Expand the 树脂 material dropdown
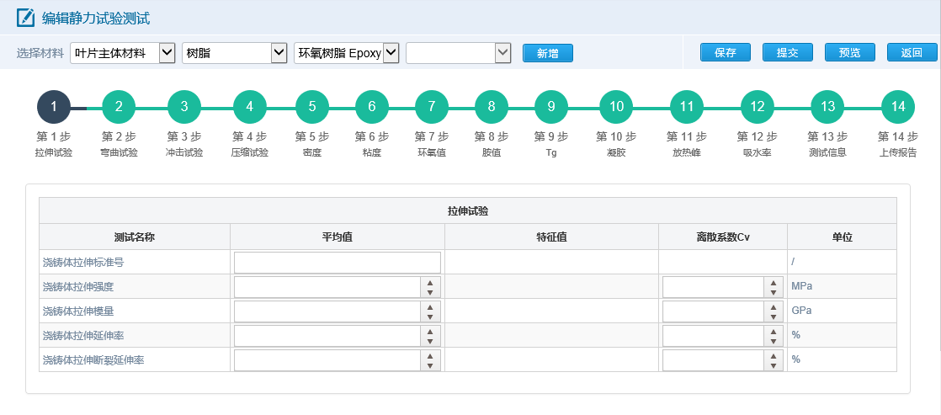The height and width of the screenshot is (415, 941). pos(235,53)
